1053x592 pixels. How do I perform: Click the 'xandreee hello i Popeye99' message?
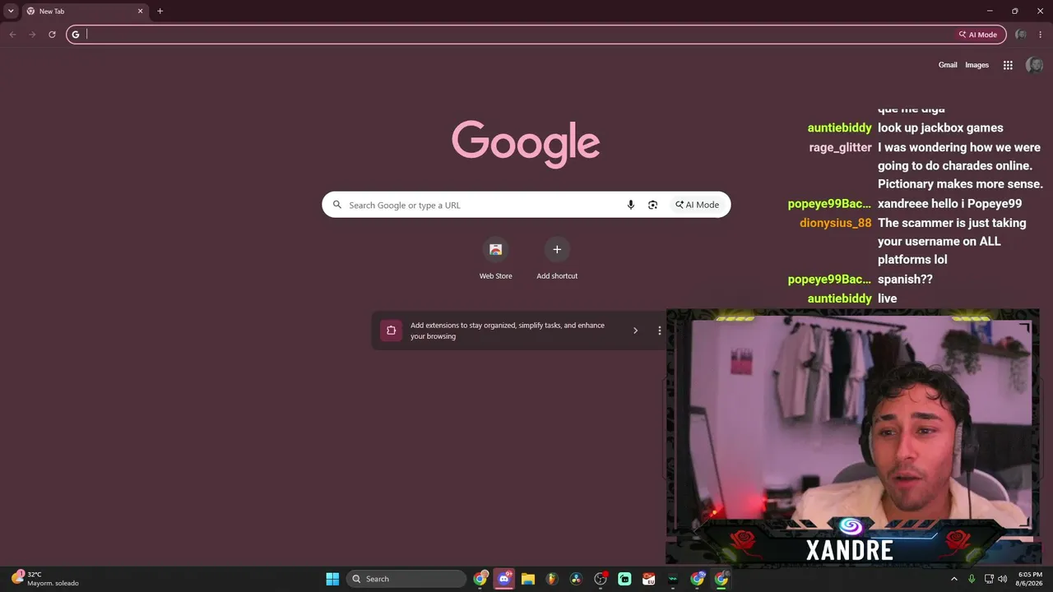pyautogui.click(x=949, y=203)
